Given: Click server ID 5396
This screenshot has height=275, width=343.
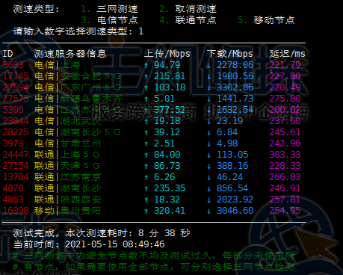Looking at the screenshot, I should [13, 110].
